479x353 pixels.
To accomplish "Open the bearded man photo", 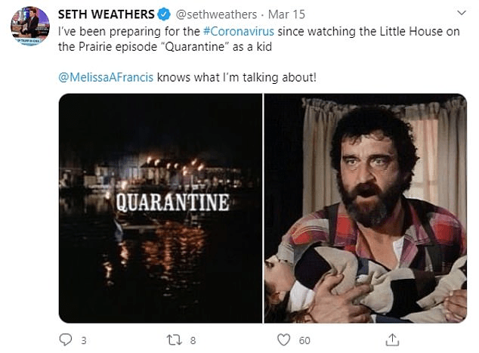I will pyautogui.click(x=366, y=208).
